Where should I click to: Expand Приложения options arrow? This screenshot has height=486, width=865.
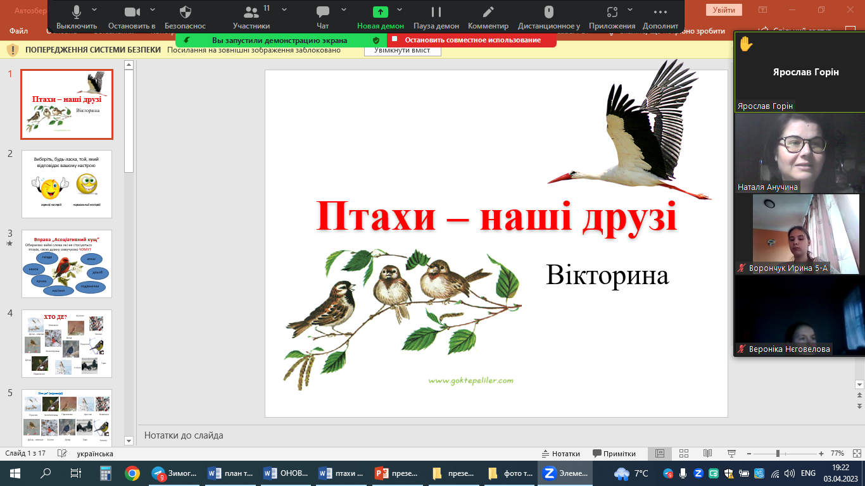click(x=631, y=9)
